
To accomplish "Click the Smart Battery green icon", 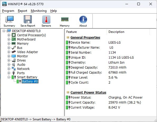I will point(14,77).
